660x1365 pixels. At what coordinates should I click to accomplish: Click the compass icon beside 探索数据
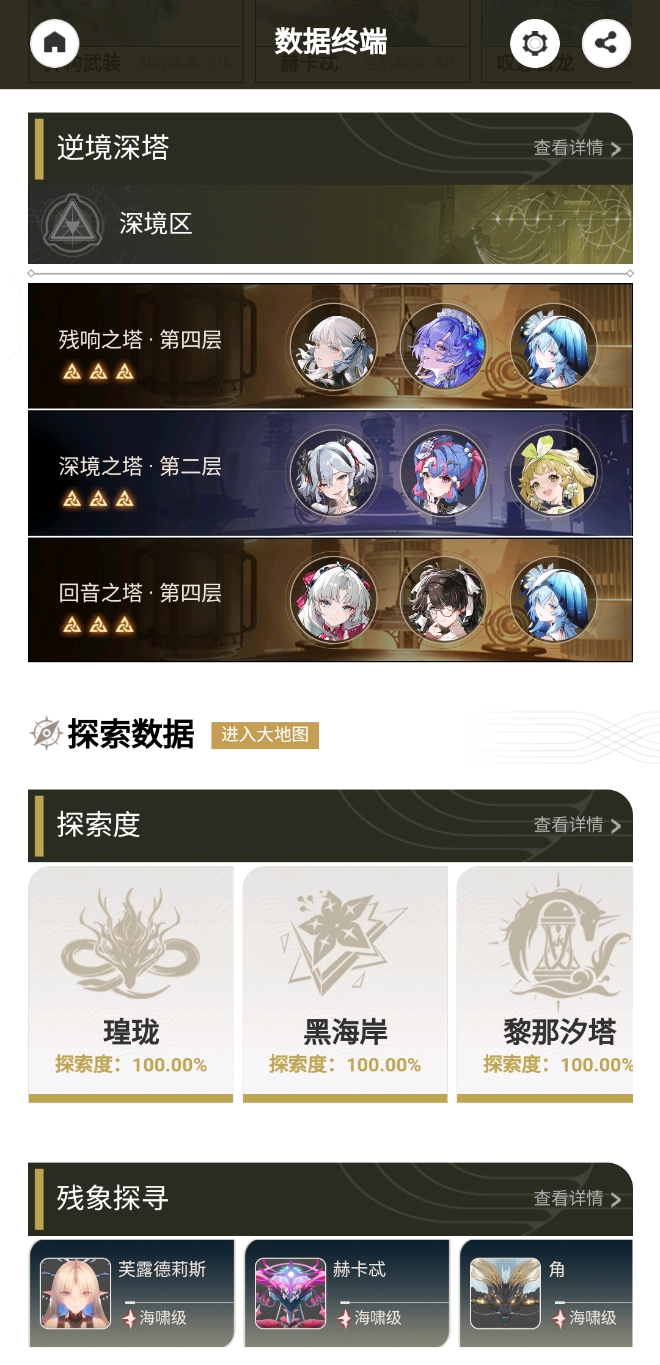(46, 733)
